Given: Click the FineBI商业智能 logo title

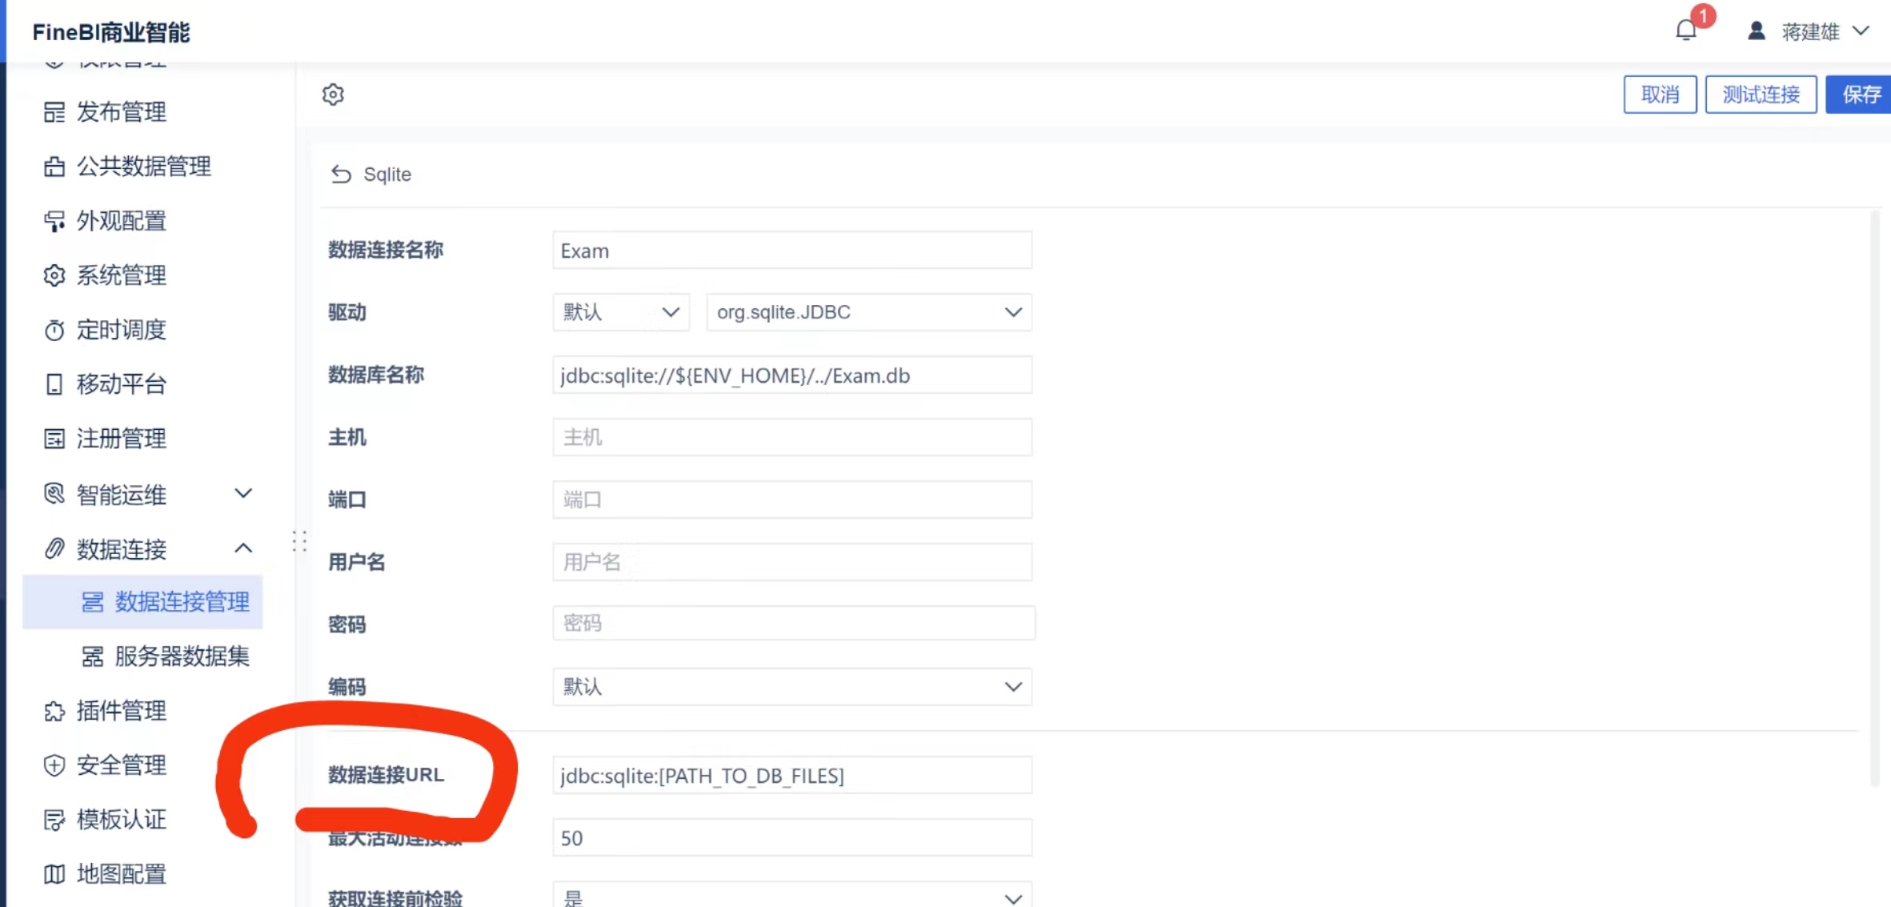Looking at the screenshot, I should 111,32.
